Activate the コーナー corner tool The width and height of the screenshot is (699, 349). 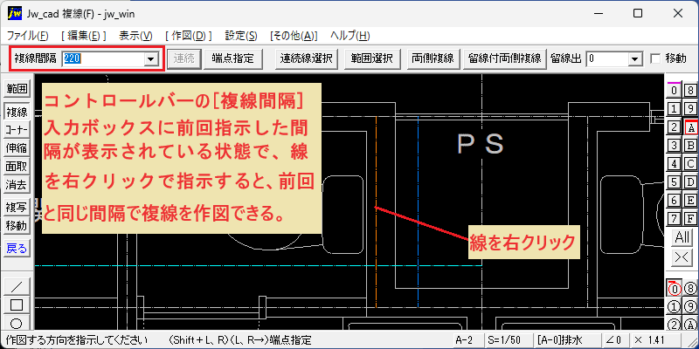tap(17, 129)
